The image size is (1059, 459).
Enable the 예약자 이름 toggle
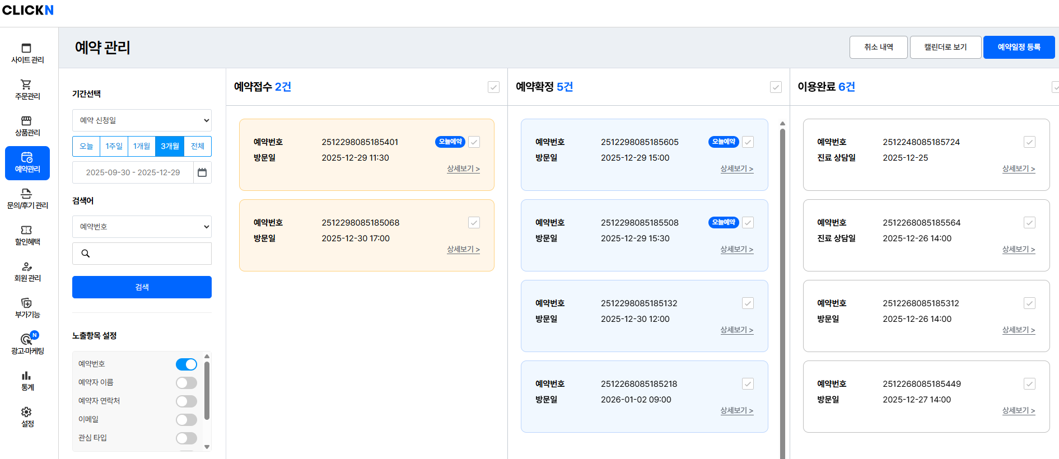[x=186, y=383]
